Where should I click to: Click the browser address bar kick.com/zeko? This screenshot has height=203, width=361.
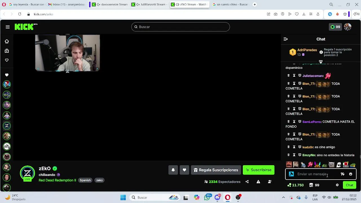tap(43, 14)
